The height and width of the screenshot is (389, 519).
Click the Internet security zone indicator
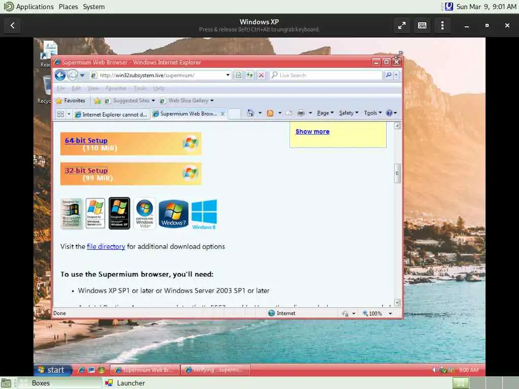pos(282,313)
